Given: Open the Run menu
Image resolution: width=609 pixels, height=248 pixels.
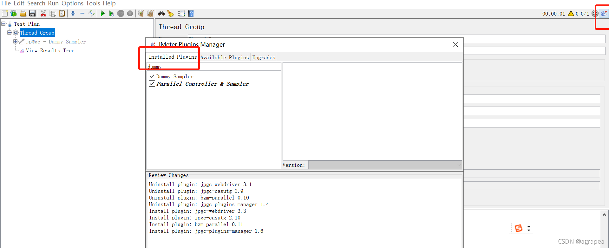Looking at the screenshot, I should tap(53, 3).
